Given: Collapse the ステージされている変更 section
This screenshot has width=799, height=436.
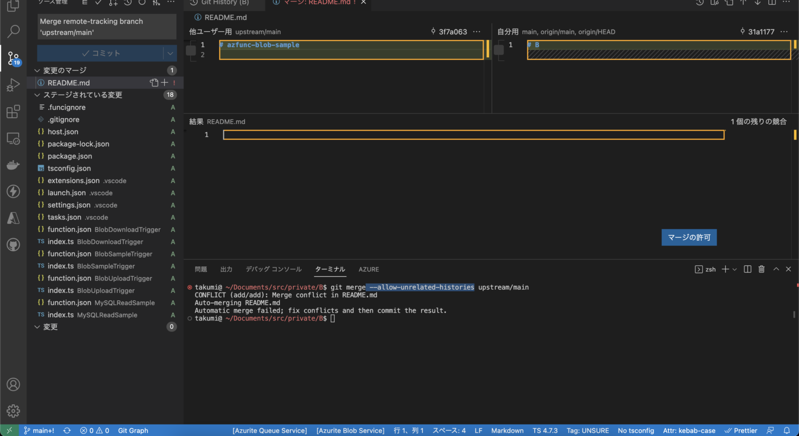Looking at the screenshot, I should 37,95.
